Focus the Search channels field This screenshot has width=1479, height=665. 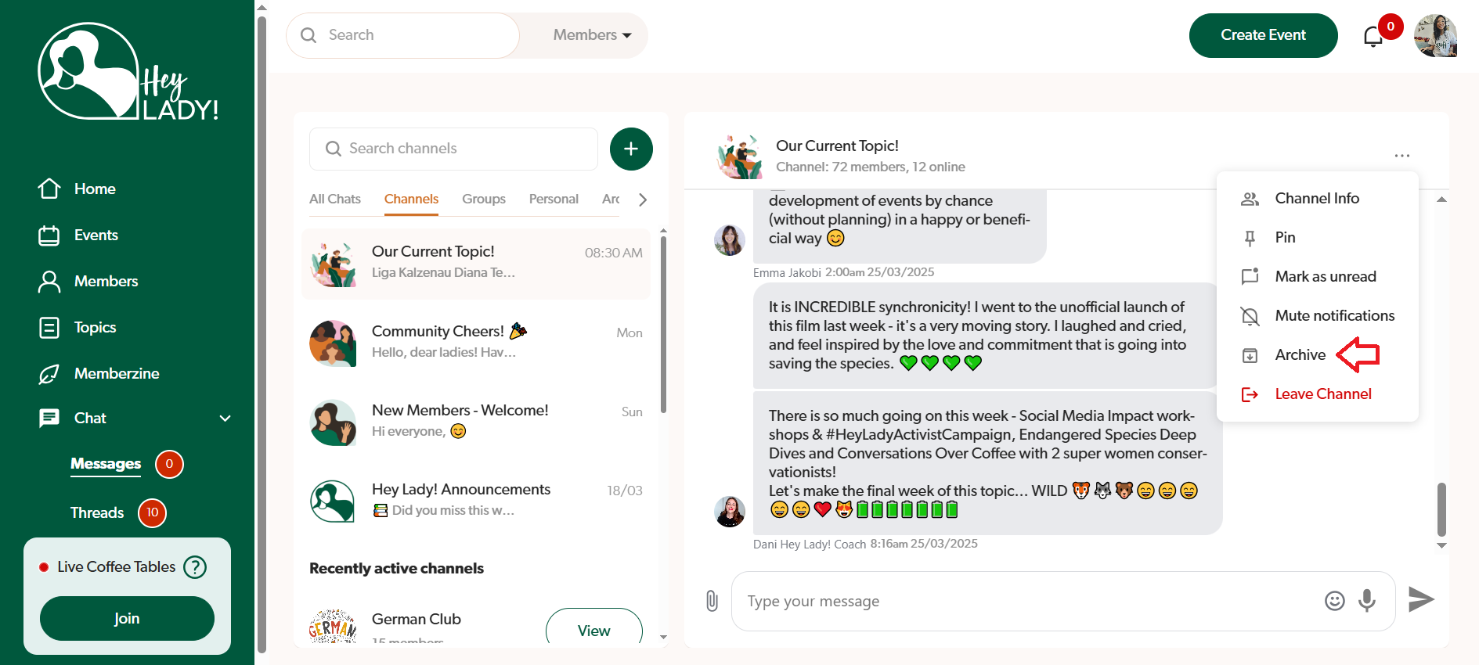[453, 149]
